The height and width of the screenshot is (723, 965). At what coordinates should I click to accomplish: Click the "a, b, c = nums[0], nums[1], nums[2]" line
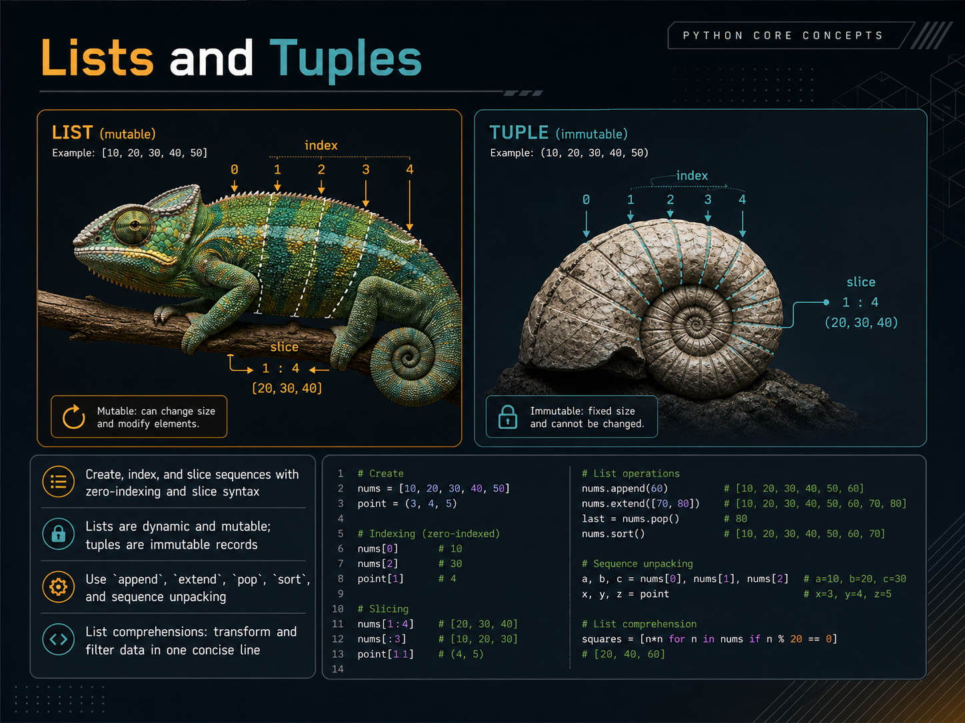[685, 579]
